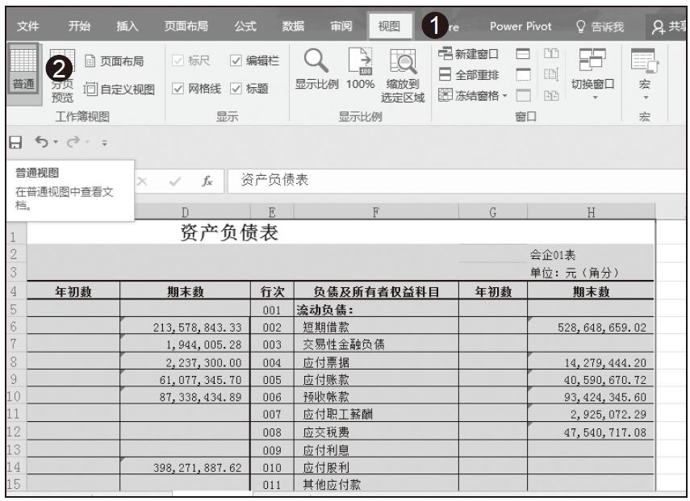Switch to Page Layout (页面布局) view
This screenshot has height=501, width=690.
click(115, 61)
